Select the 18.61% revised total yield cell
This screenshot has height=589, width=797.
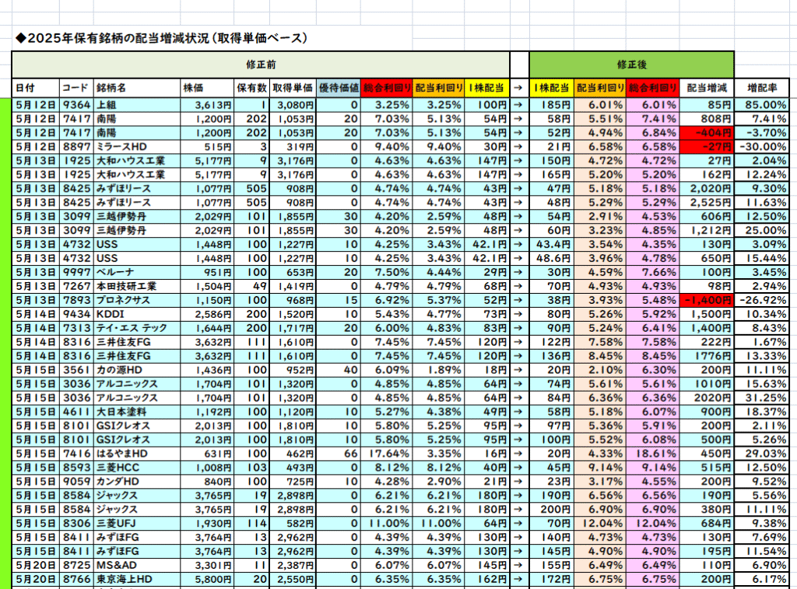[x=653, y=454]
